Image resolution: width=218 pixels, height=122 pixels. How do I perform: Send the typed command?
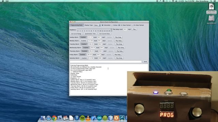click(x=145, y=62)
